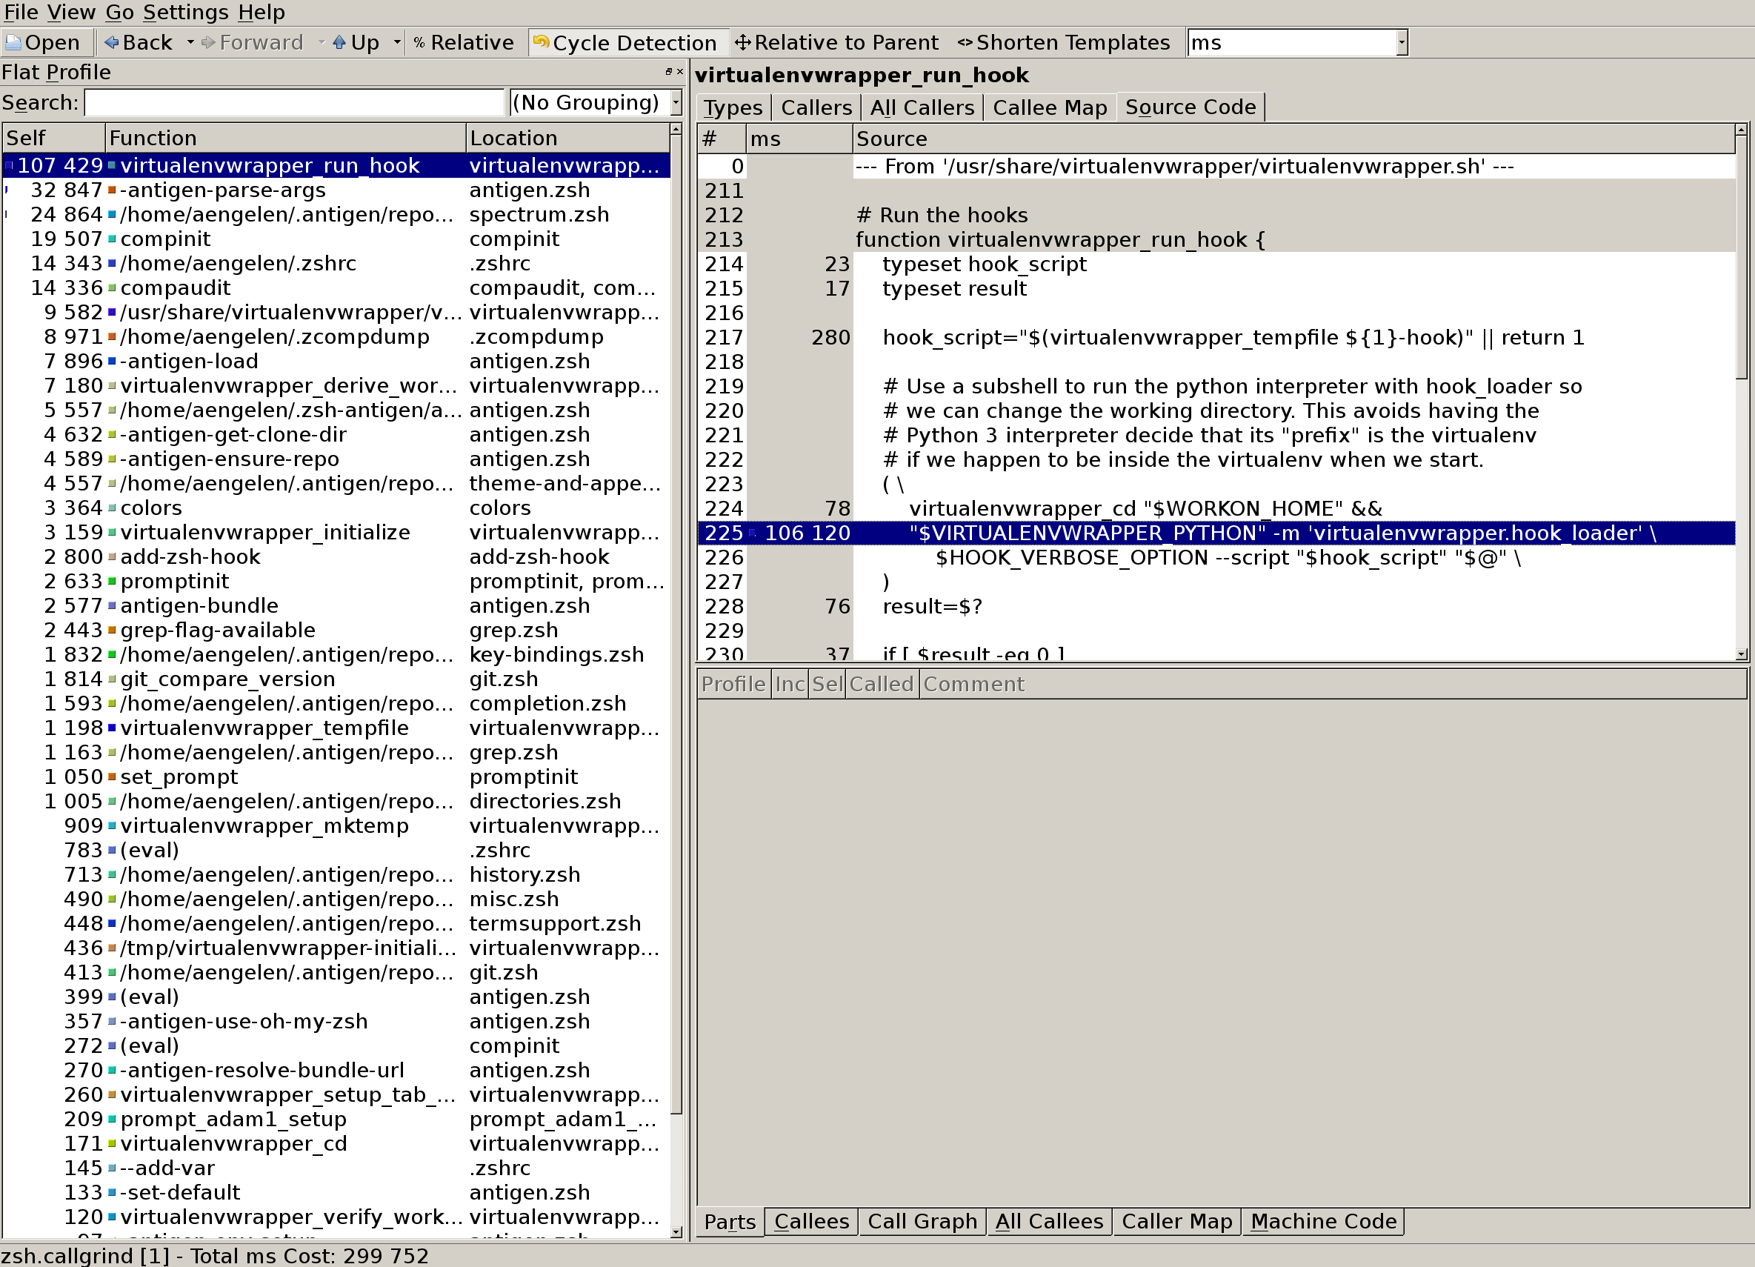
Task: Open the Settings menu
Action: click(186, 13)
